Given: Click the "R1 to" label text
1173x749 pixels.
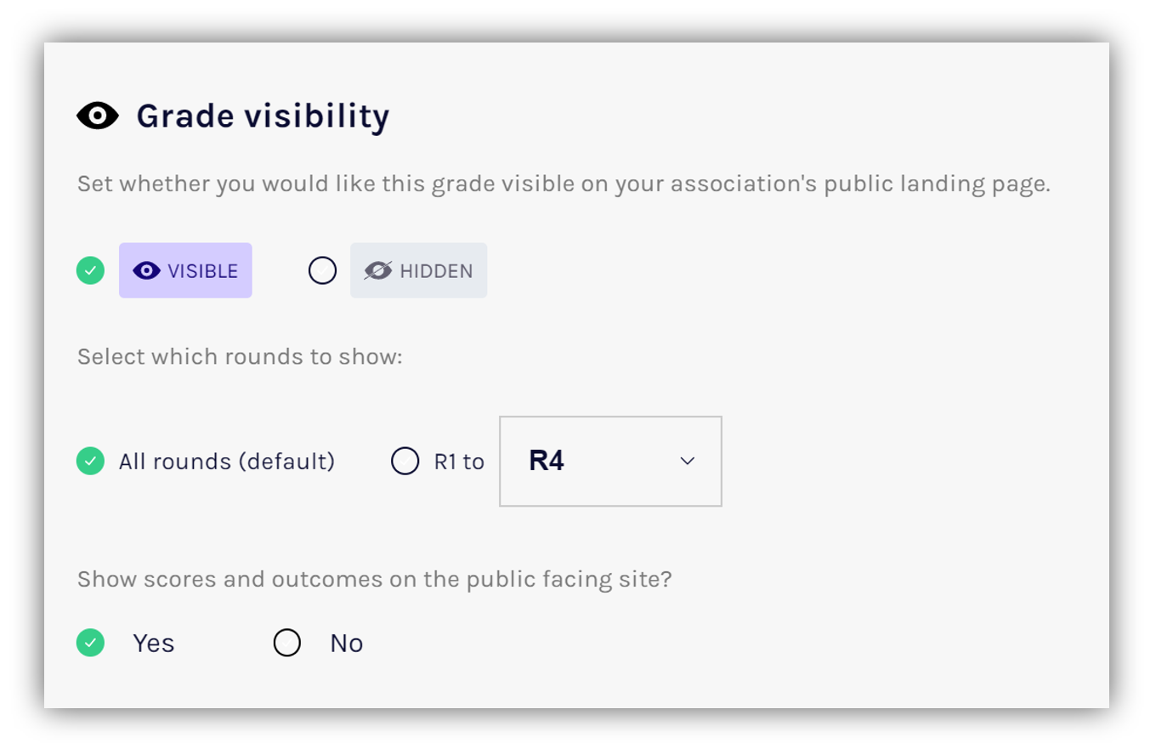Looking at the screenshot, I should tap(459, 461).
